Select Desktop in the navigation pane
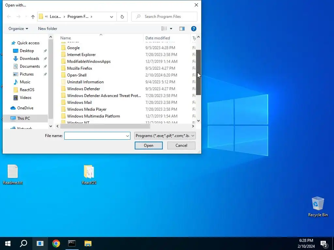The image size is (334, 250). click(27, 51)
